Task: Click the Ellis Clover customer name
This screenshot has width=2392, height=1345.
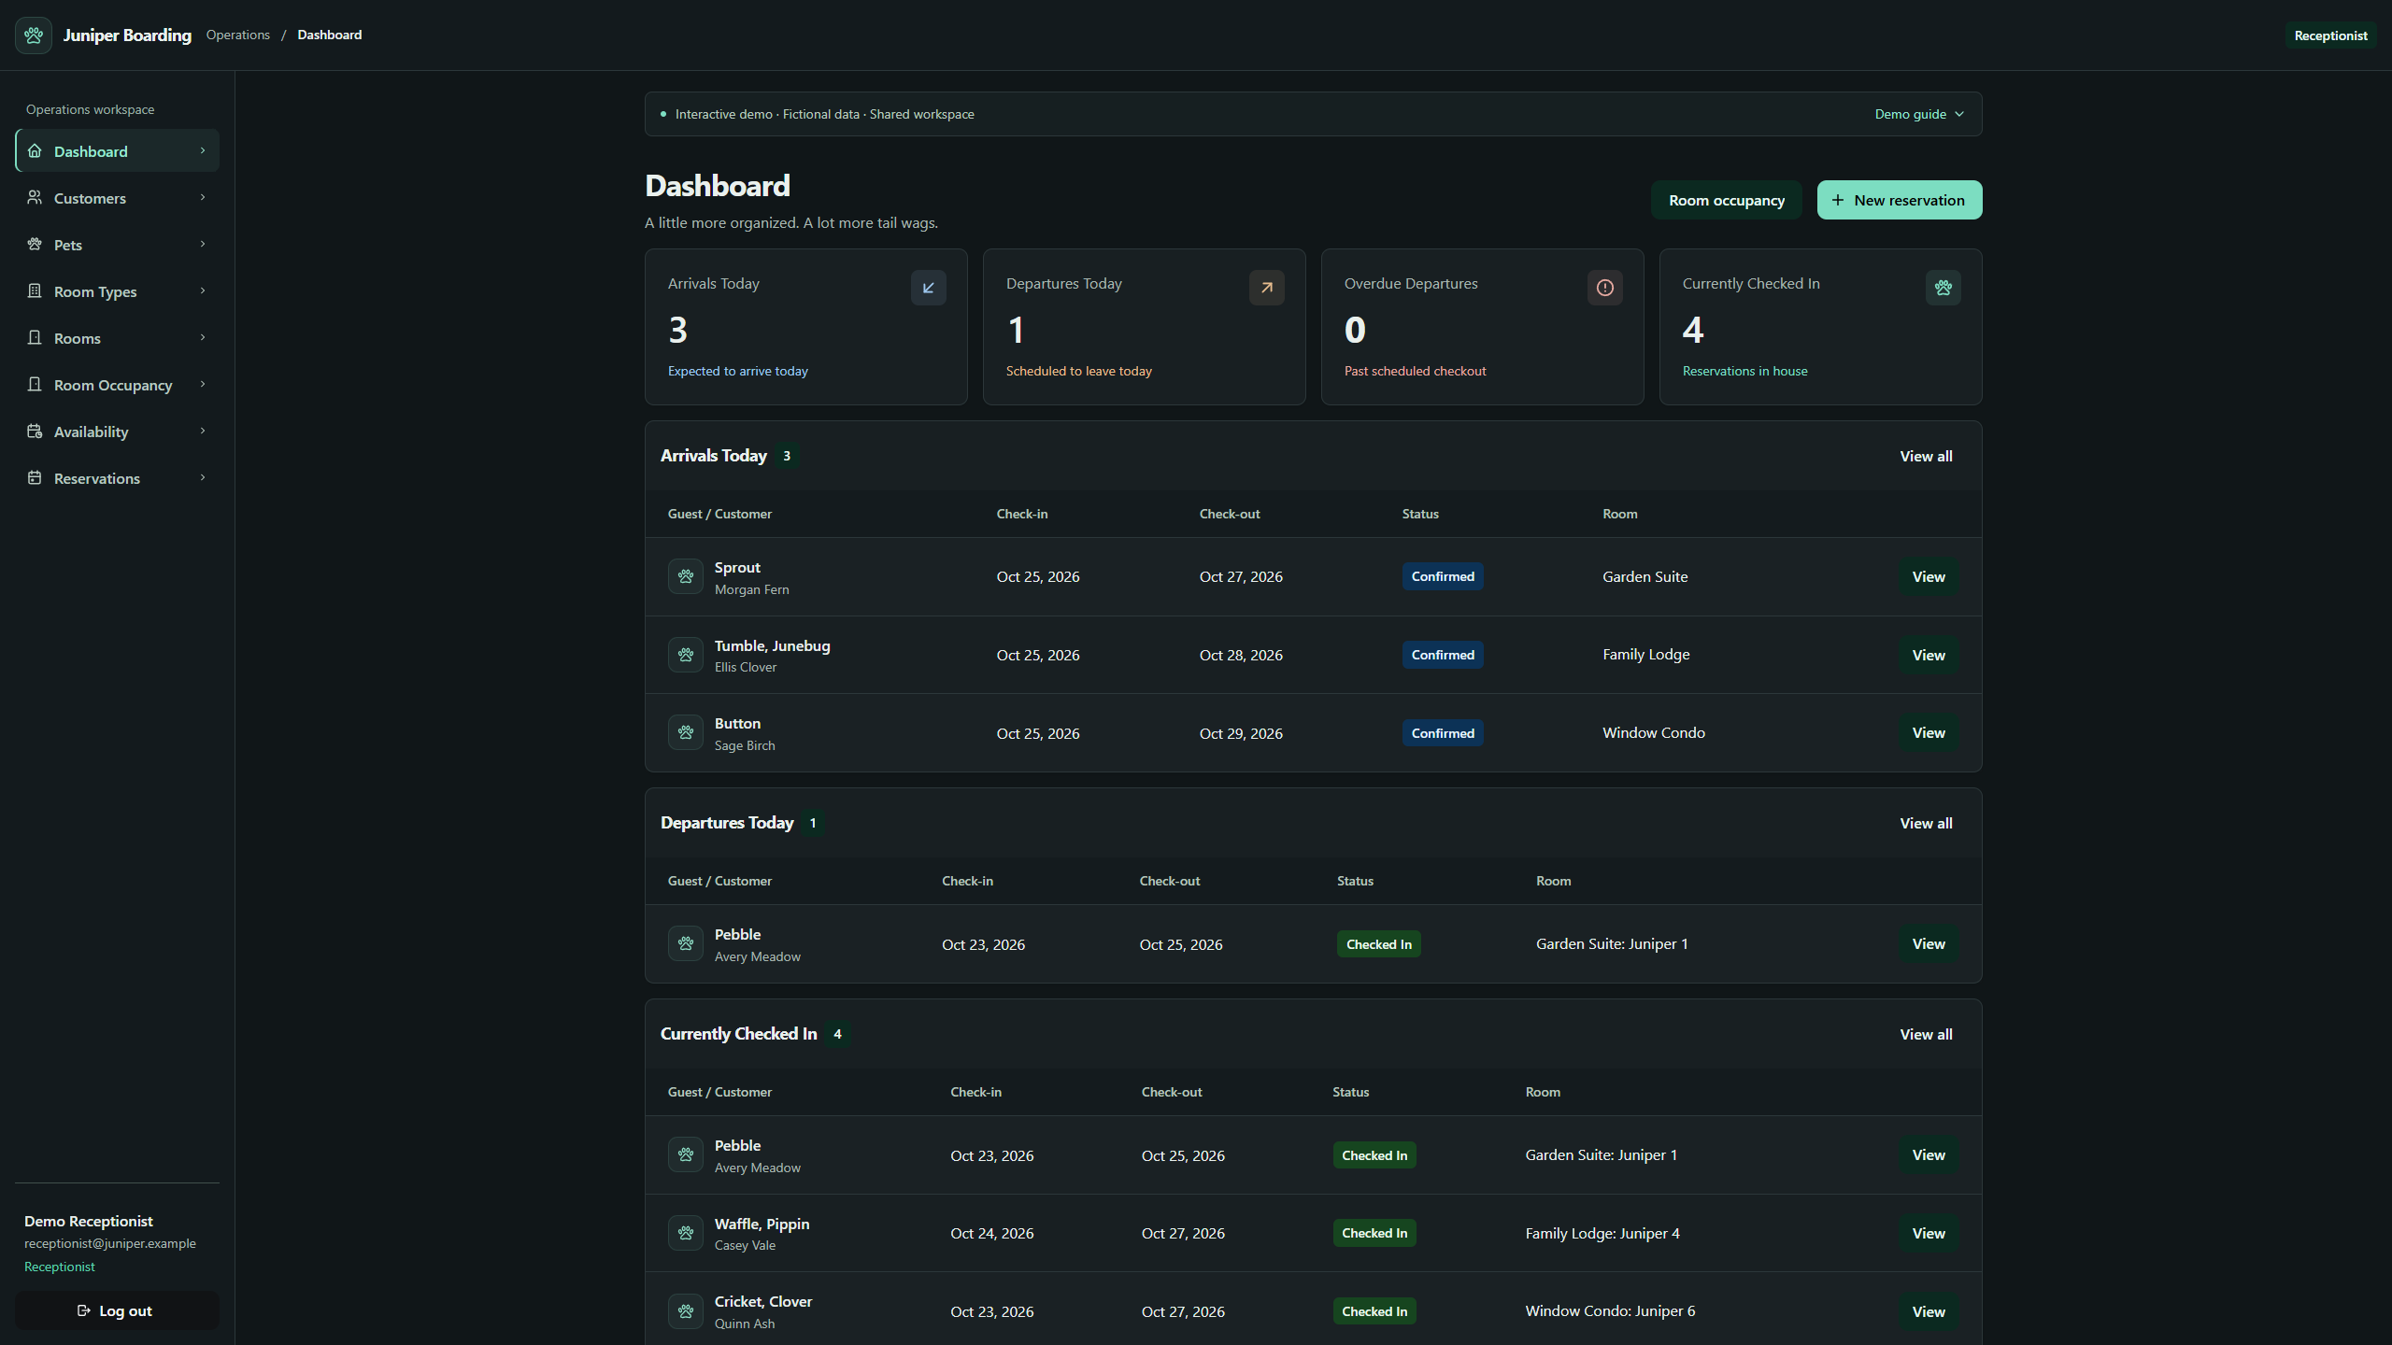Action: (x=745, y=667)
